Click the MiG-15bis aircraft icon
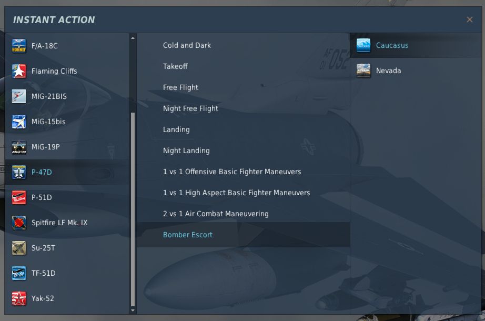Image resolution: width=485 pixels, height=321 pixels. (19, 122)
